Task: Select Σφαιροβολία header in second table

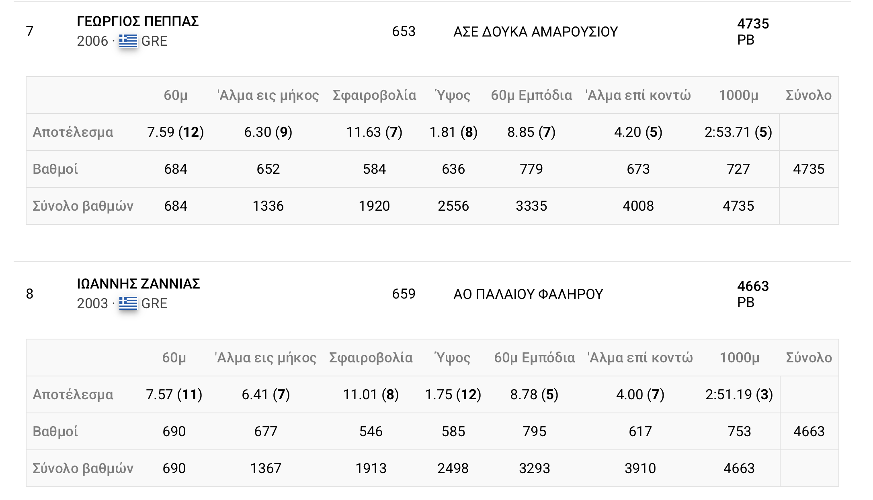Action: [371, 358]
